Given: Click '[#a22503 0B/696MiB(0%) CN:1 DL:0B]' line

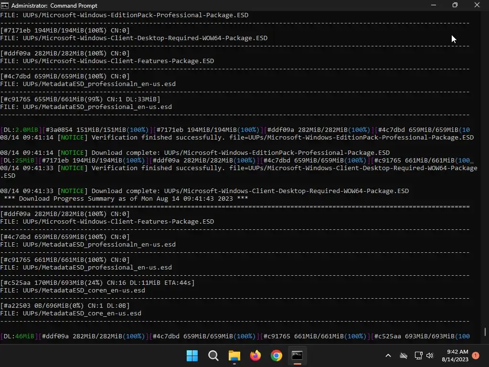Looking at the screenshot, I should [x=65, y=305].
